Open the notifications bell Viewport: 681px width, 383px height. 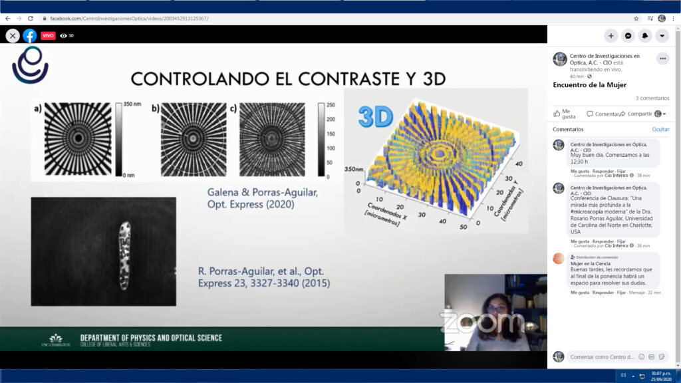click(645, 36)
